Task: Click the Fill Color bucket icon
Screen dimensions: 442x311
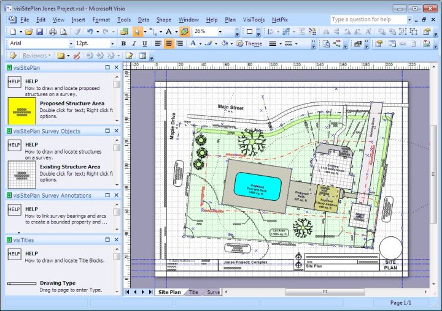Action: pyautogui.click(x=225, y=43)
